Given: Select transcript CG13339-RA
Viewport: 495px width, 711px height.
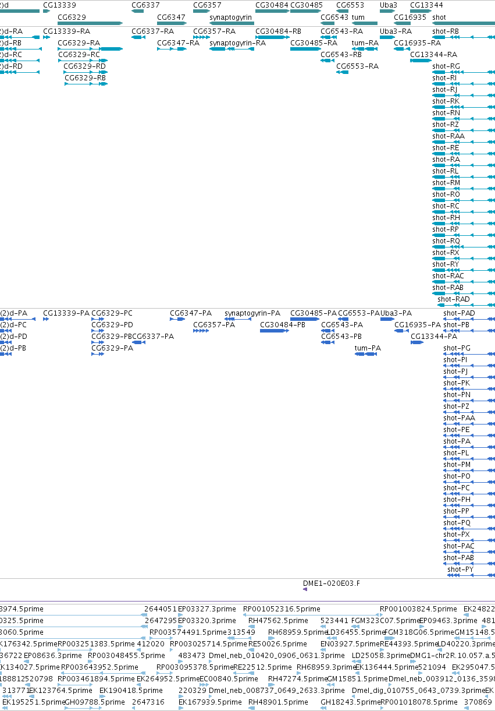Looking at the screenshot, I should point(66,31).
